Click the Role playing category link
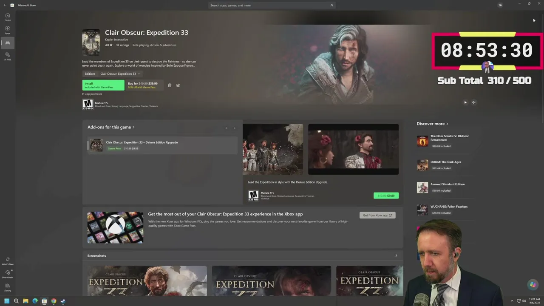The width and height of the screenshot is (544, 306). 140,45
